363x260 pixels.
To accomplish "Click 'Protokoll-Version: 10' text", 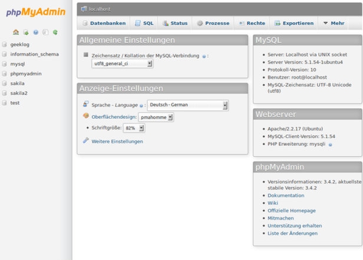I will (292, 70).
